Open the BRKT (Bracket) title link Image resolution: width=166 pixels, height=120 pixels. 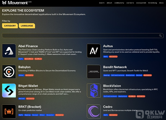click(x=30, y=107)
